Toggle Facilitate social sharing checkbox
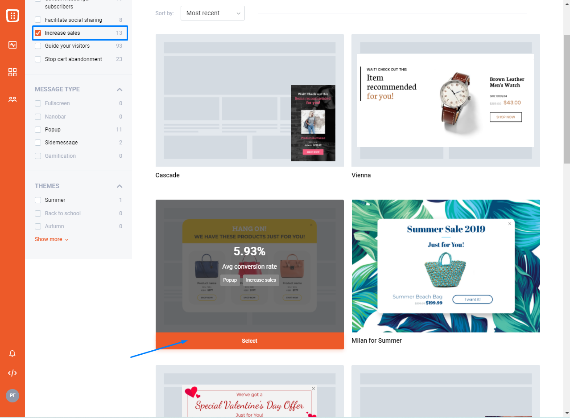The width and height of the screenshot is (570, 418). pyautogui.click(x=38, y=20)
